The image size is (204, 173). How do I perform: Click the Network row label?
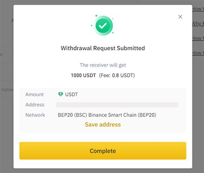pos(35,115)
